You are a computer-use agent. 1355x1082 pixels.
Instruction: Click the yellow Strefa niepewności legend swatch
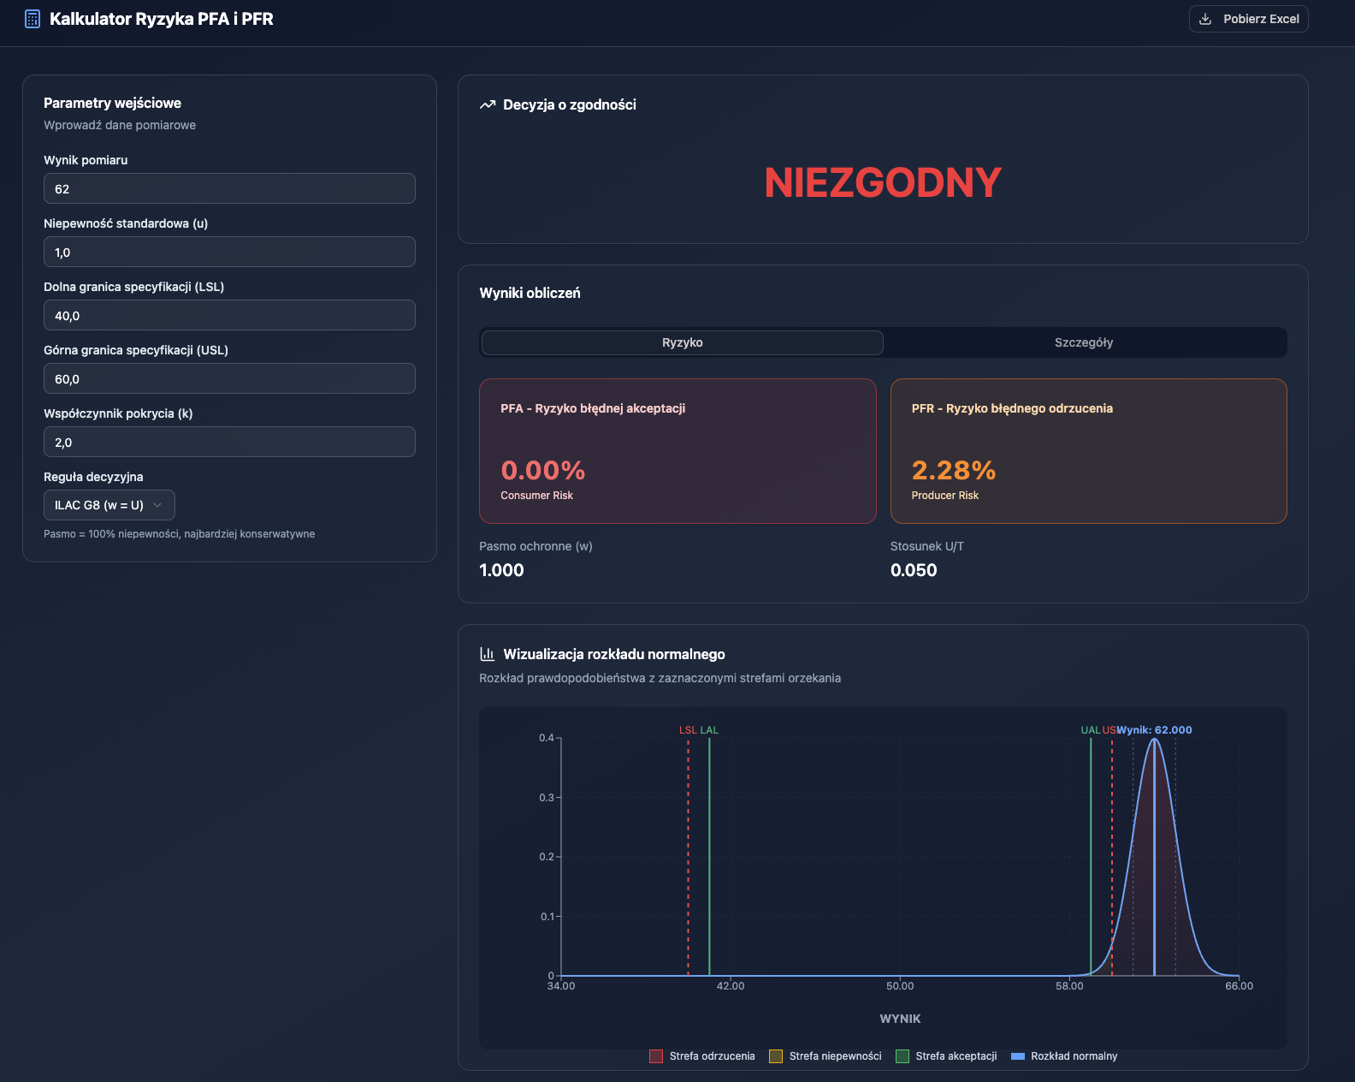tap(776, 1056)
